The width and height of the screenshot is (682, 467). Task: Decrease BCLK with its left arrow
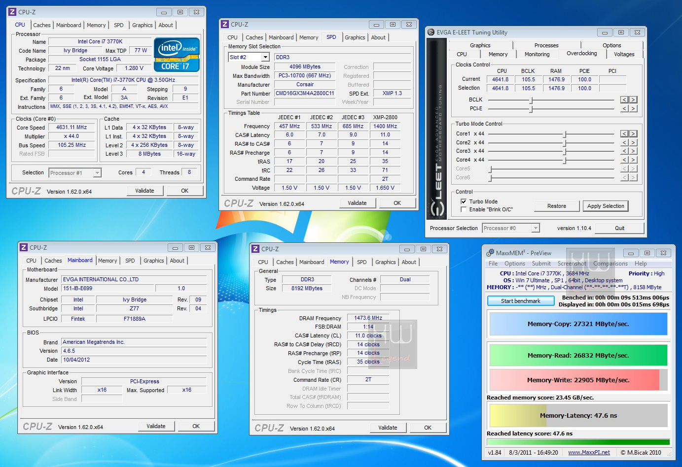(624, 100)
